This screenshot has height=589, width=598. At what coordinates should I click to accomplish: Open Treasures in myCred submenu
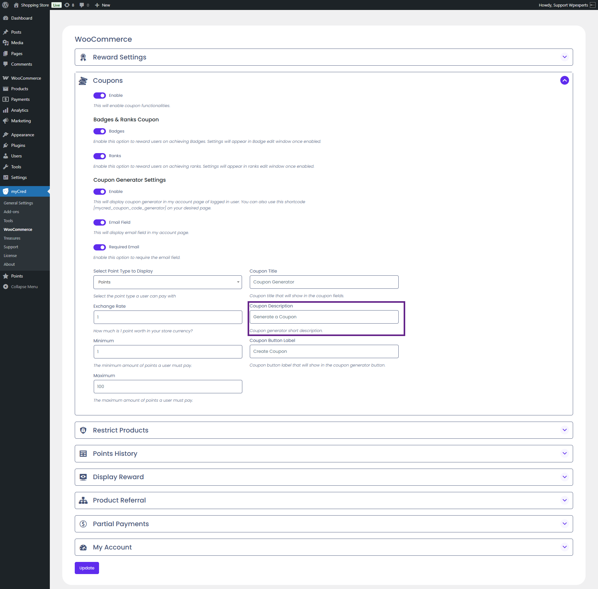pos(12,238)
